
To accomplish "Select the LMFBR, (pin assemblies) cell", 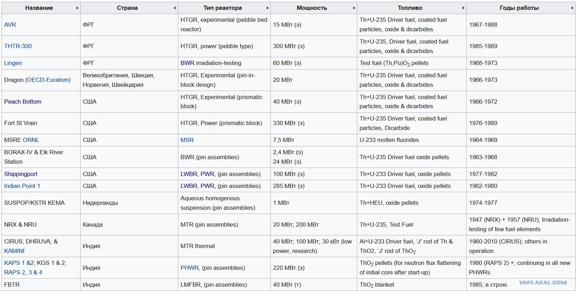I will [x=224, y=285].
